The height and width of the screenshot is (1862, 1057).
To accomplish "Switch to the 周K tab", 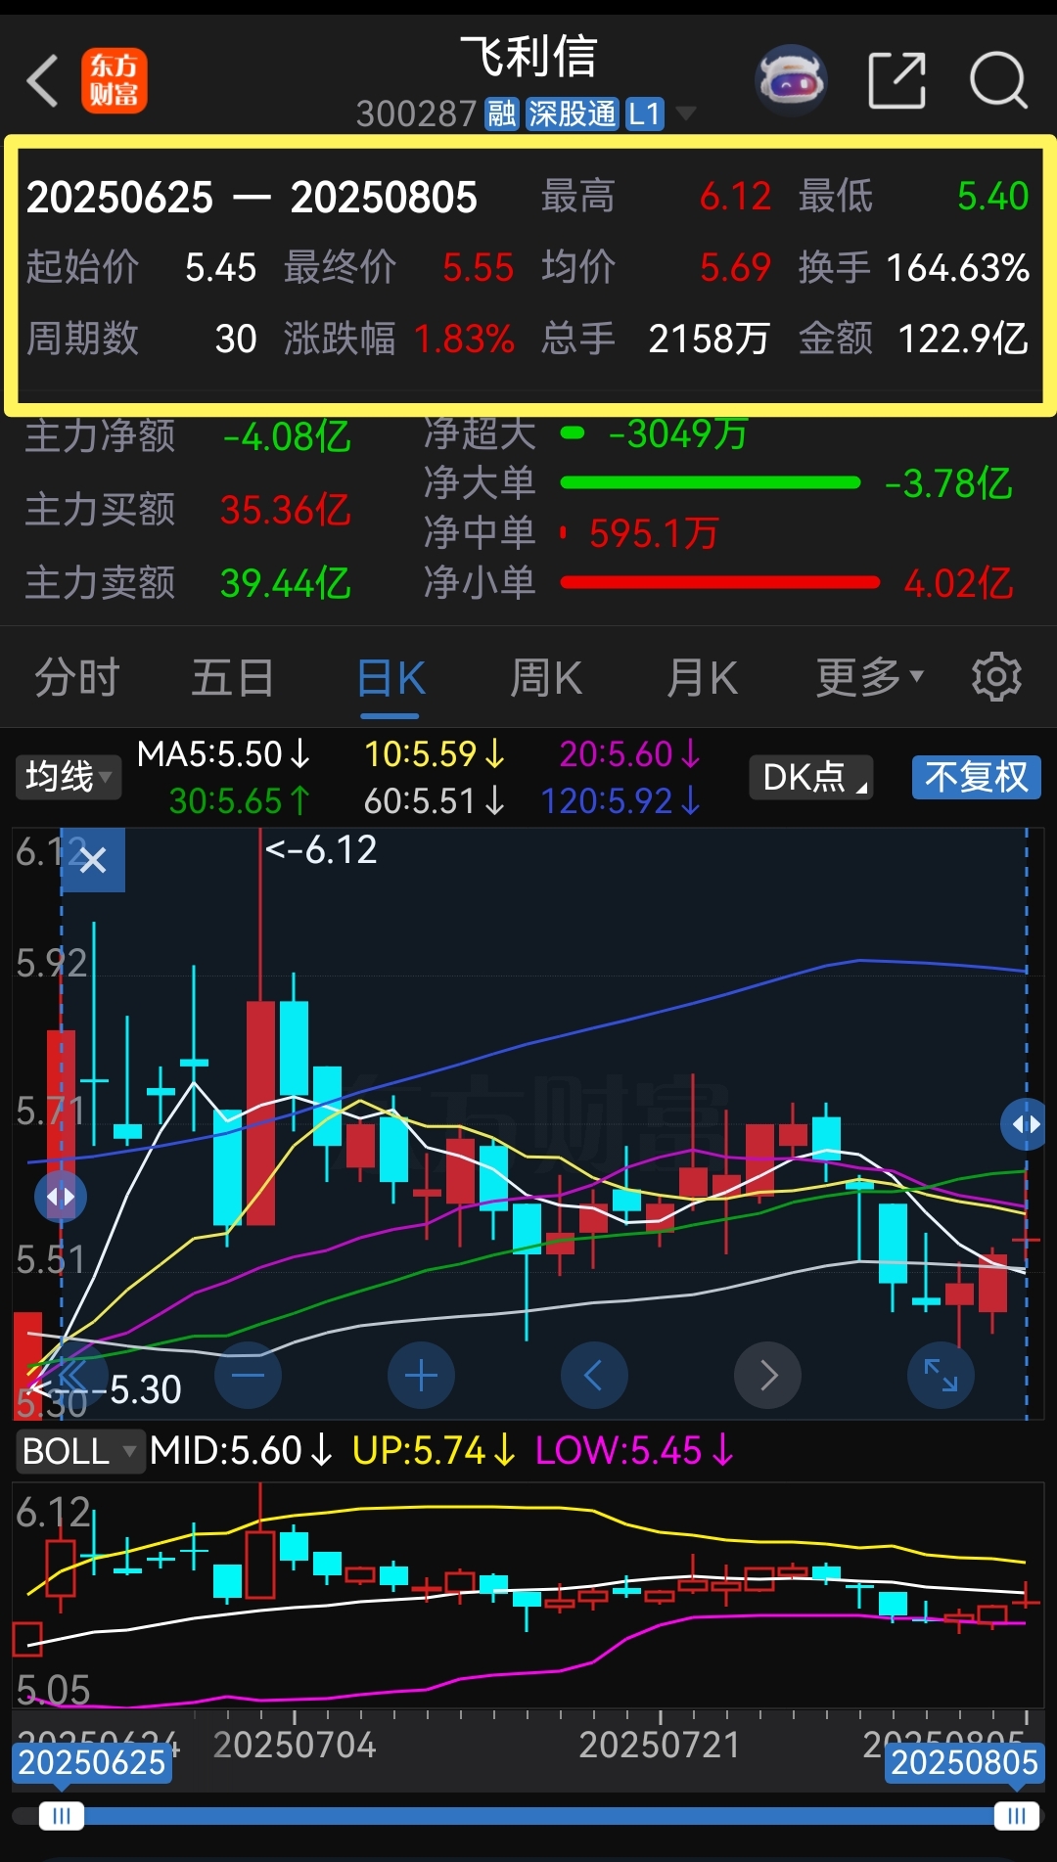I will point(546,677).
